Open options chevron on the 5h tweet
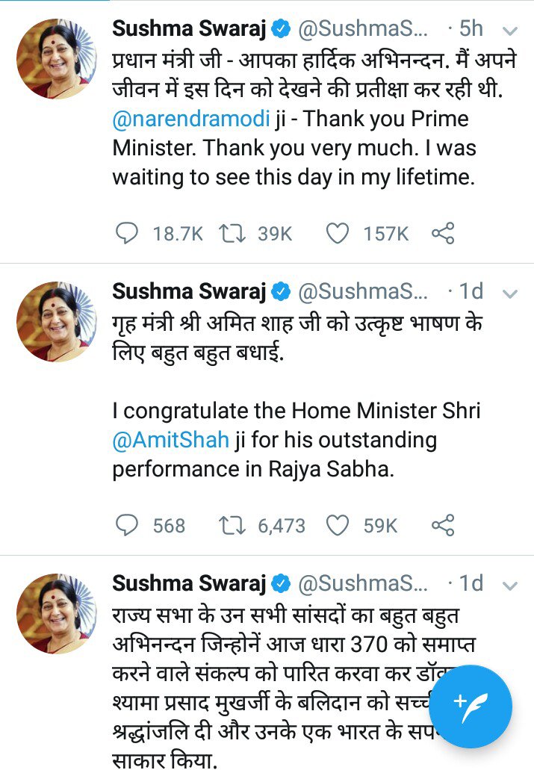The width and height of the screenshot is (534, 770). [510, 31]
